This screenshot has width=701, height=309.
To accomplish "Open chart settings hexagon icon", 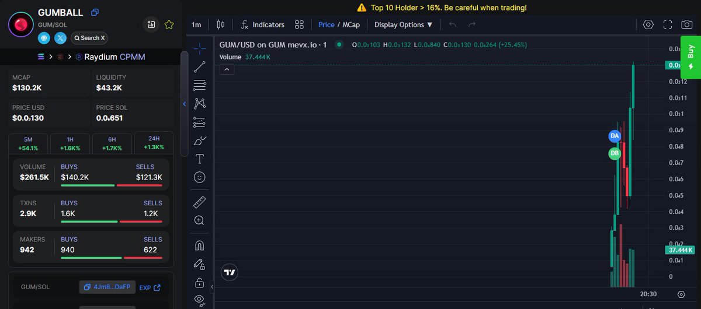I will (x=648, y=24).
